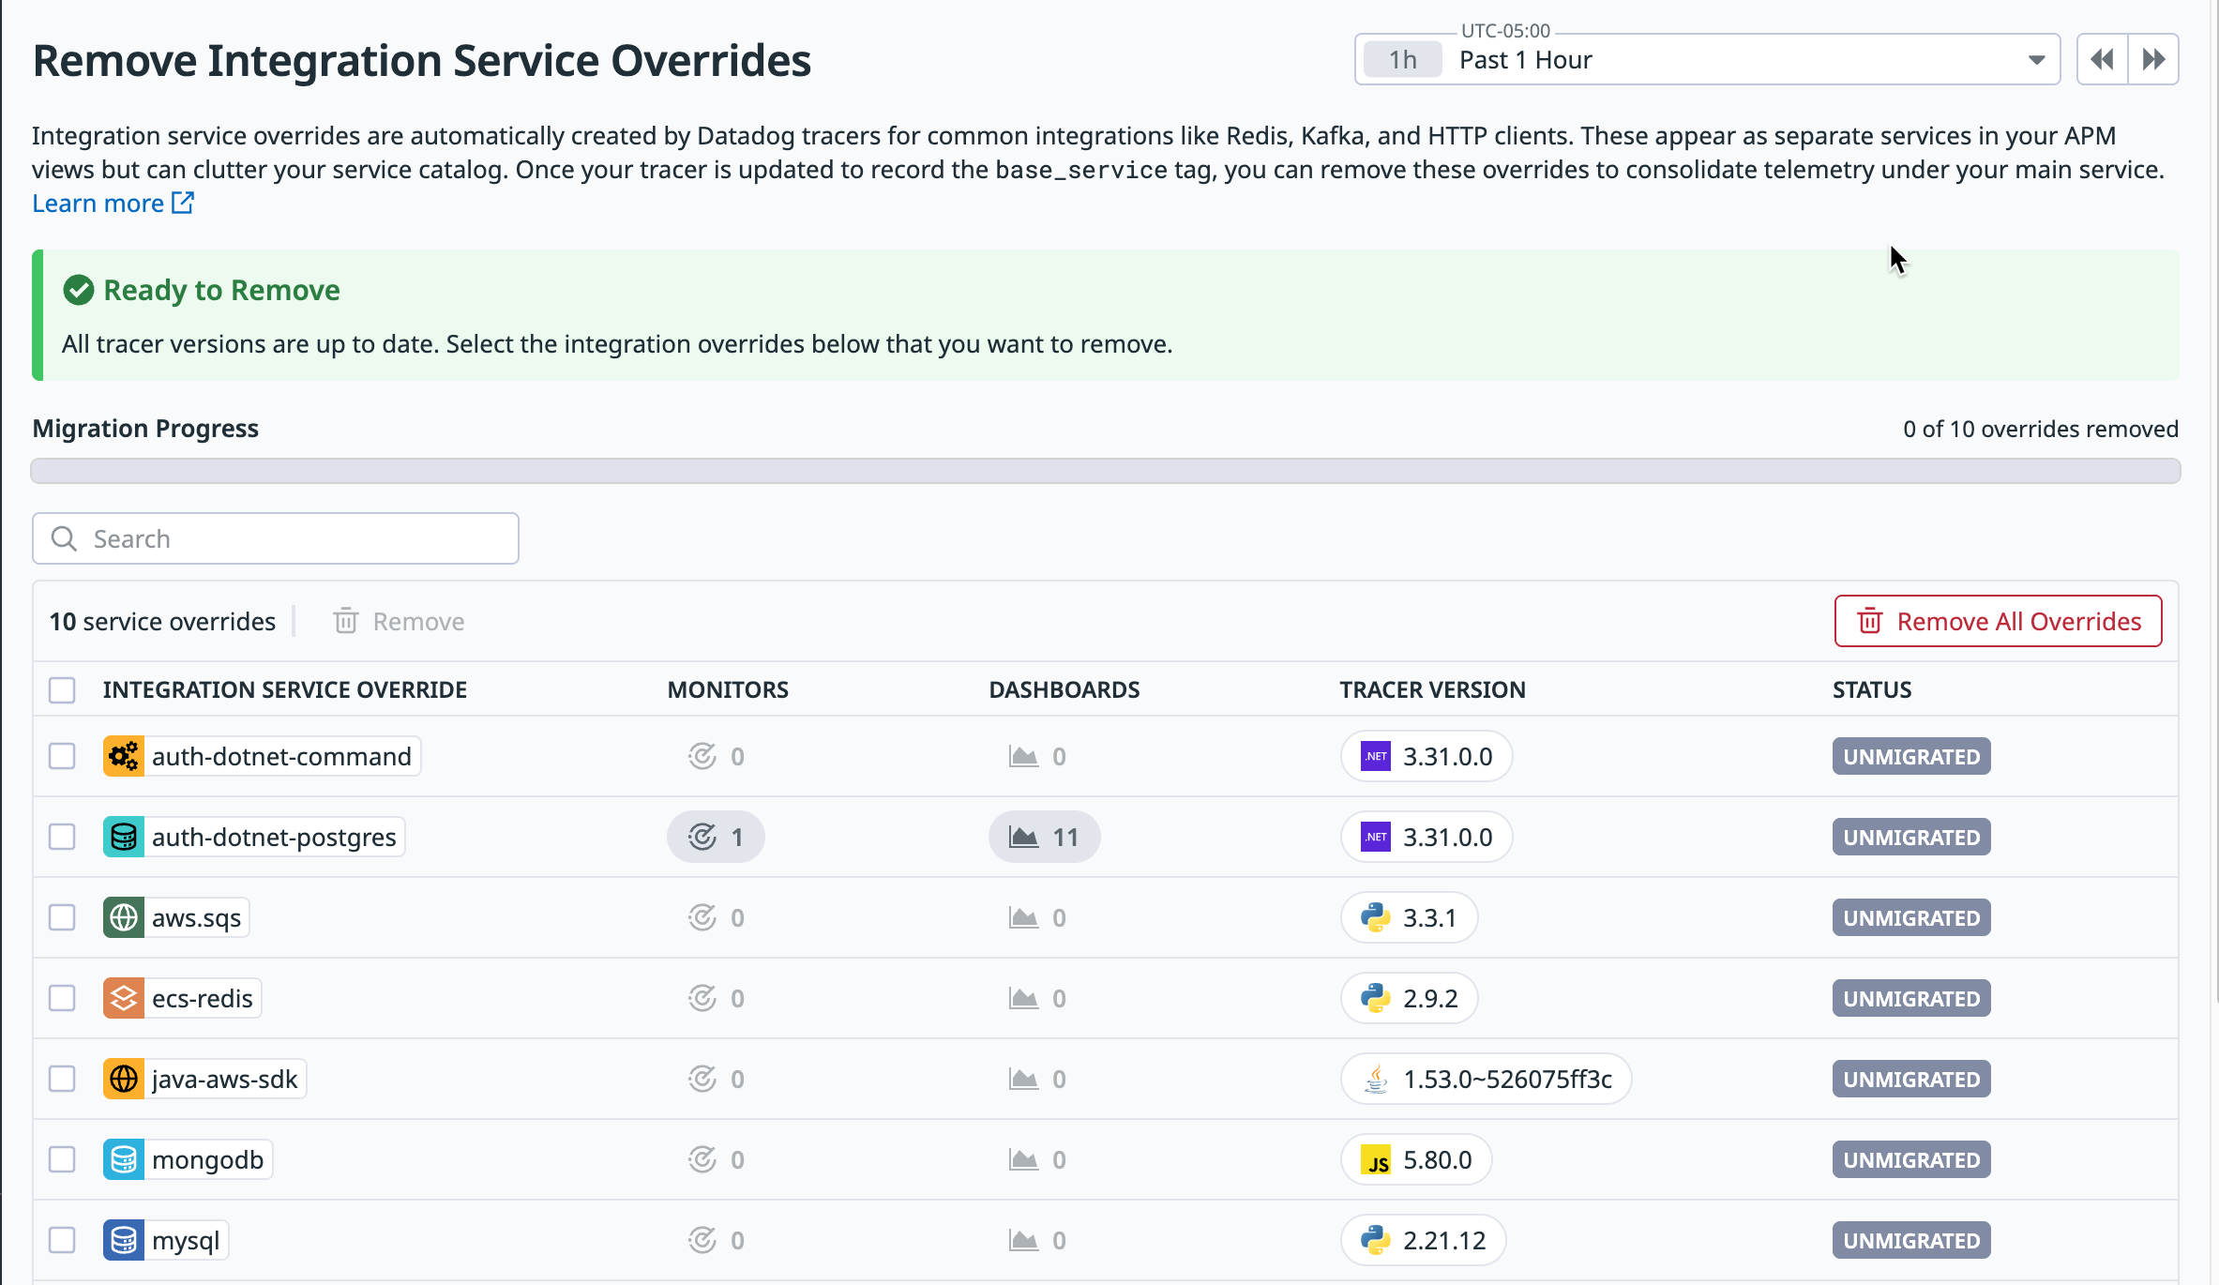Check the aws.sqs override checkbox

point(62,917)
